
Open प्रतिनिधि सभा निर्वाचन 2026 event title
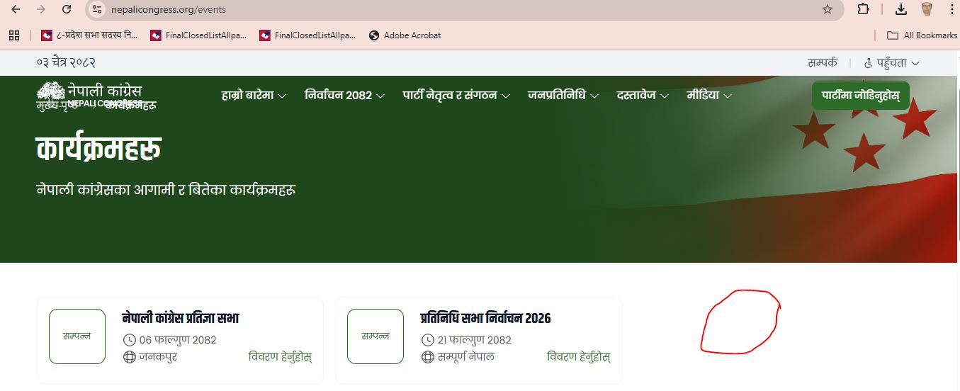[x=485, y=318]
